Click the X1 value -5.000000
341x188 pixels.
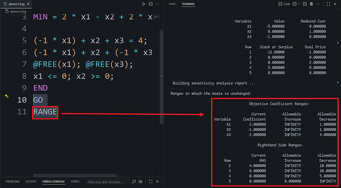click(275, 26)
